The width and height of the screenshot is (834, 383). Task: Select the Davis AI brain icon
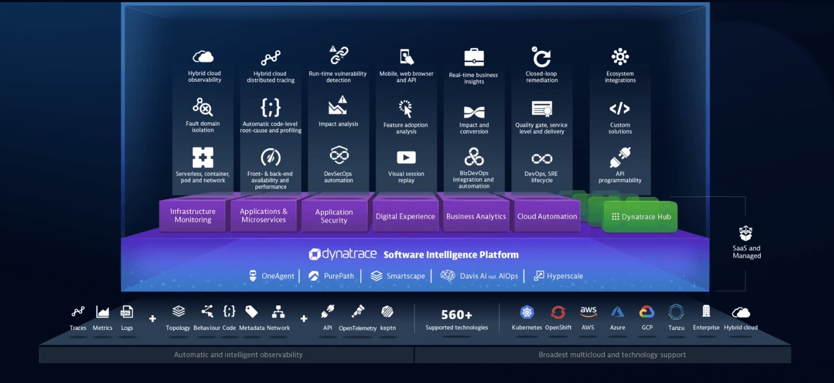447,276
